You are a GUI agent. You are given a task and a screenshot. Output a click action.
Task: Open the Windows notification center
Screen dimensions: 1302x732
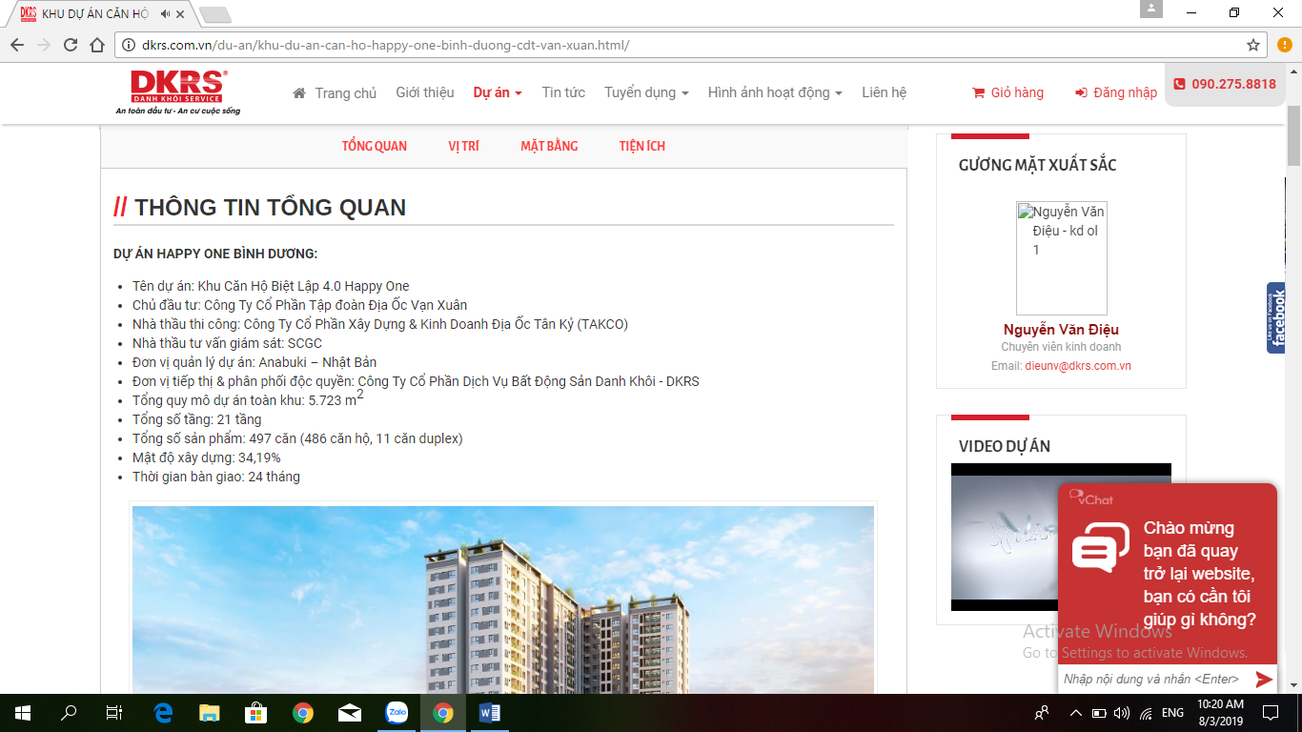coord(1270,713)
